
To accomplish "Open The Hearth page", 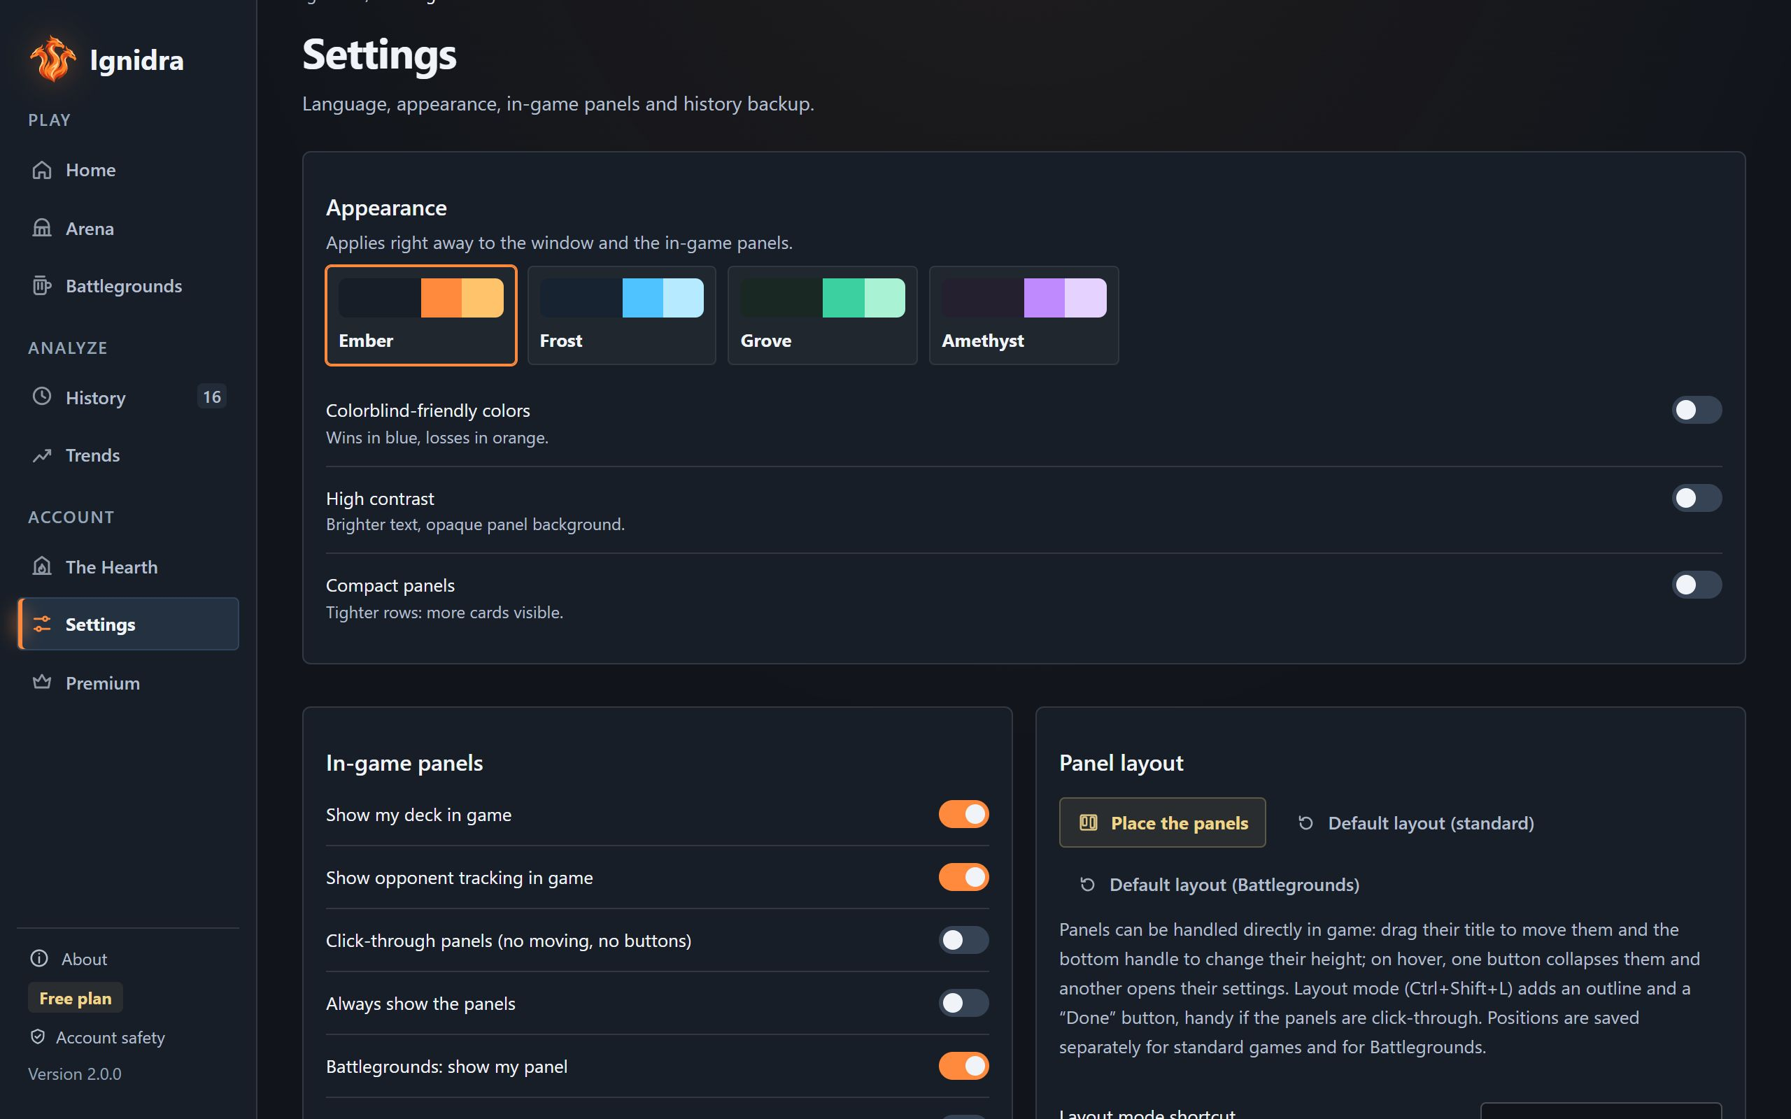I will (x=128, y=567).
